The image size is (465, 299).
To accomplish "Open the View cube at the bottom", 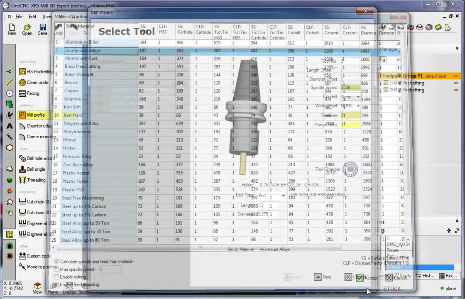I will coord(37,288).
